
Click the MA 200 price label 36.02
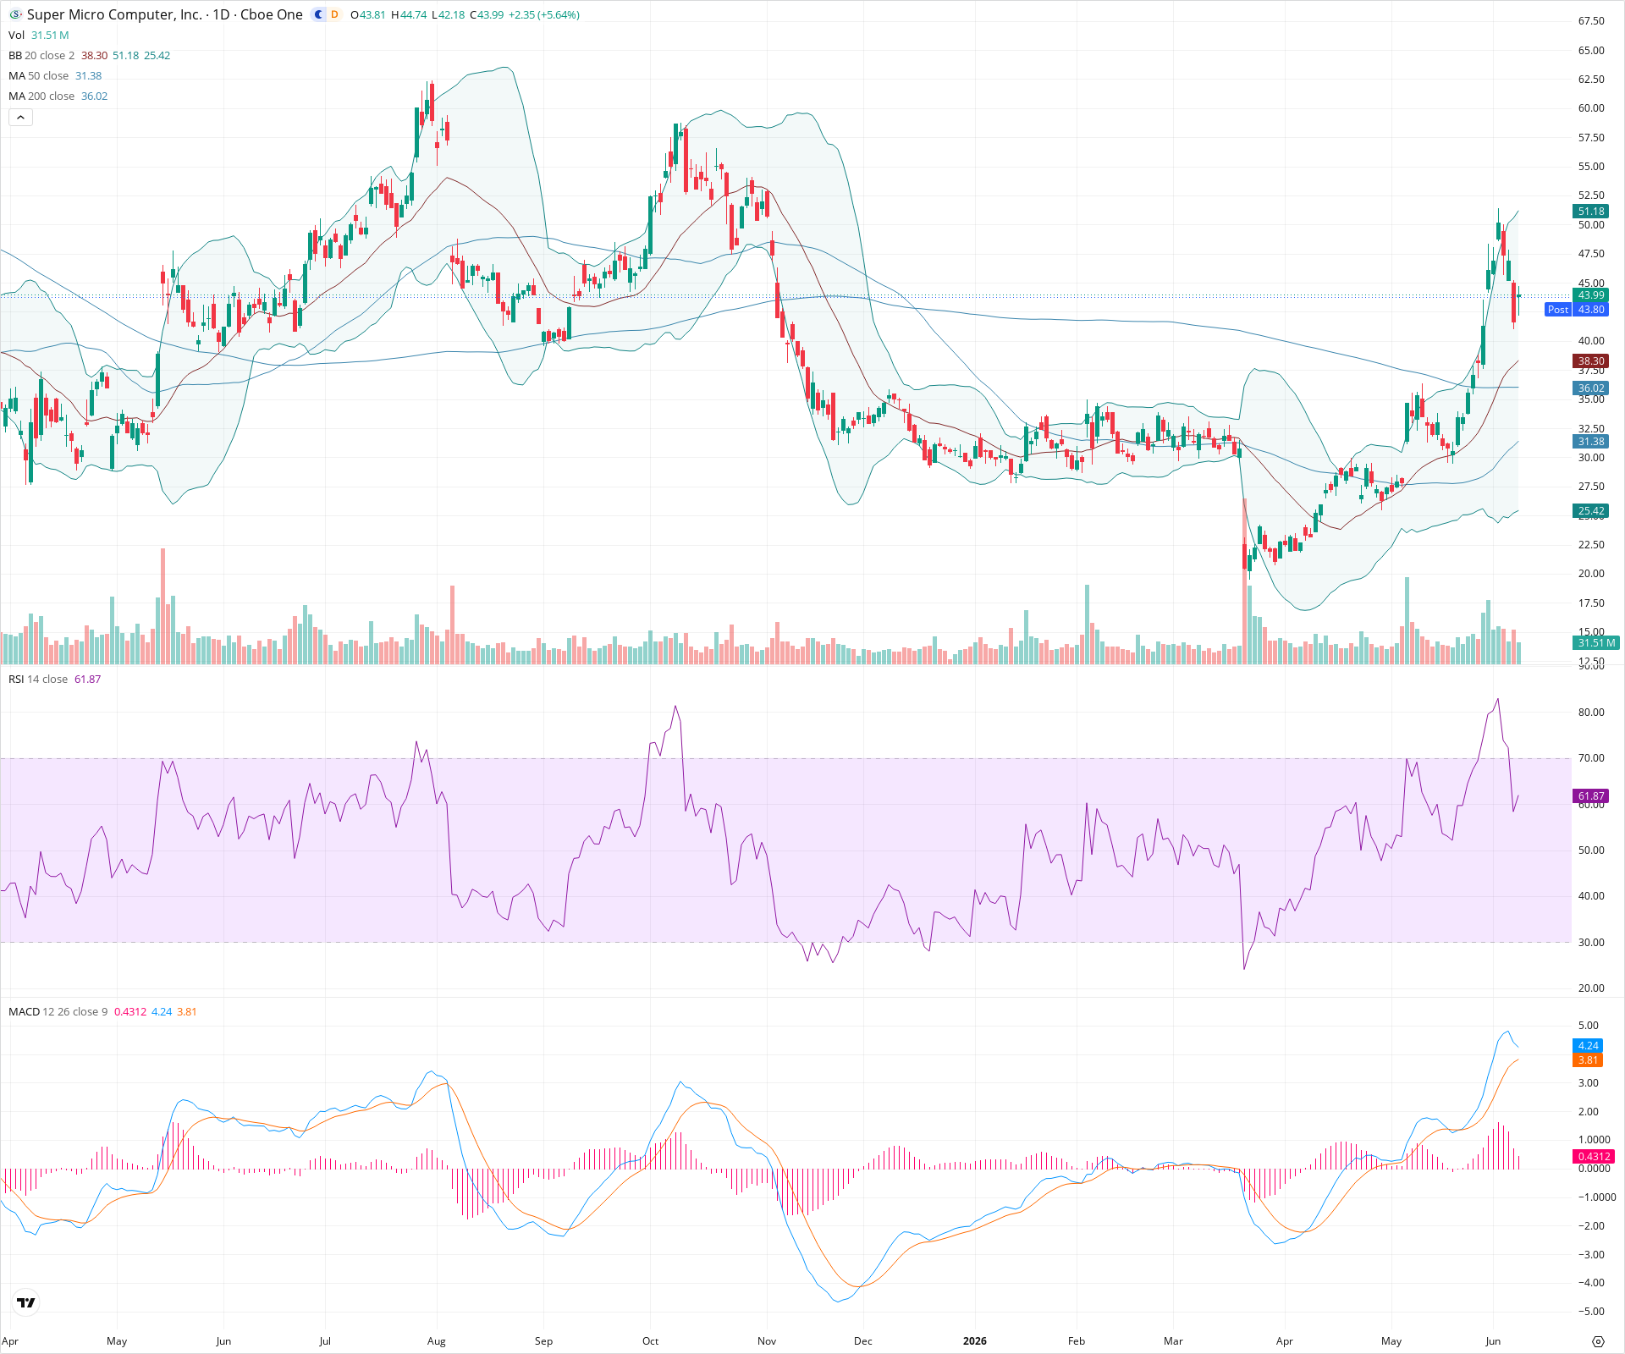click(x=1590, y=388)
